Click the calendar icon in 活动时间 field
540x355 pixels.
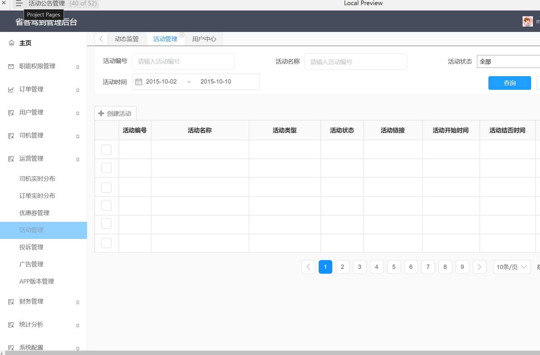139,82
